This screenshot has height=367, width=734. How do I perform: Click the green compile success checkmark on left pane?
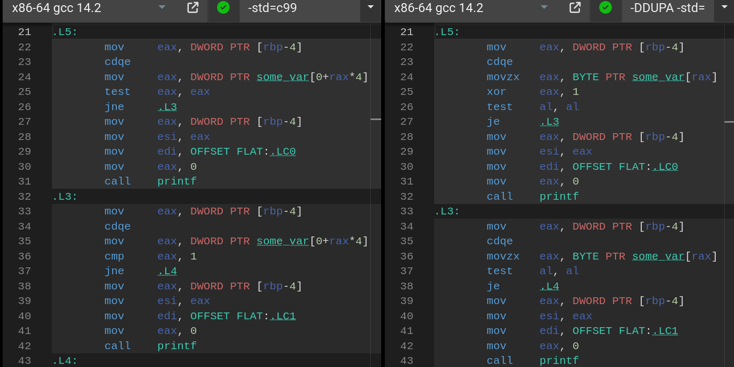223,8
